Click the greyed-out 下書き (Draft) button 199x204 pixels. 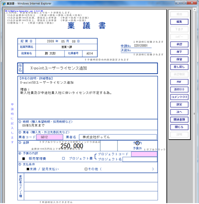pyautogui.click(x=179, y=29)
